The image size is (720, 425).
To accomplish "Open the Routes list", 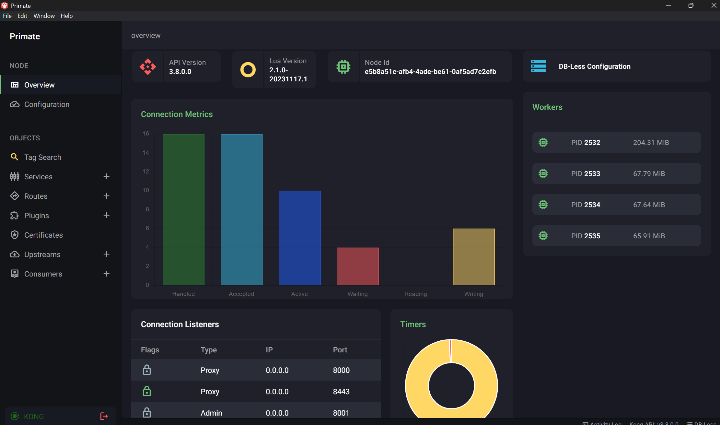I will [36, 196].
